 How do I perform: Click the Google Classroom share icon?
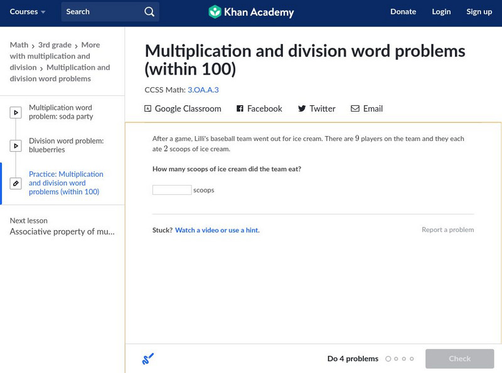[148, 108]
